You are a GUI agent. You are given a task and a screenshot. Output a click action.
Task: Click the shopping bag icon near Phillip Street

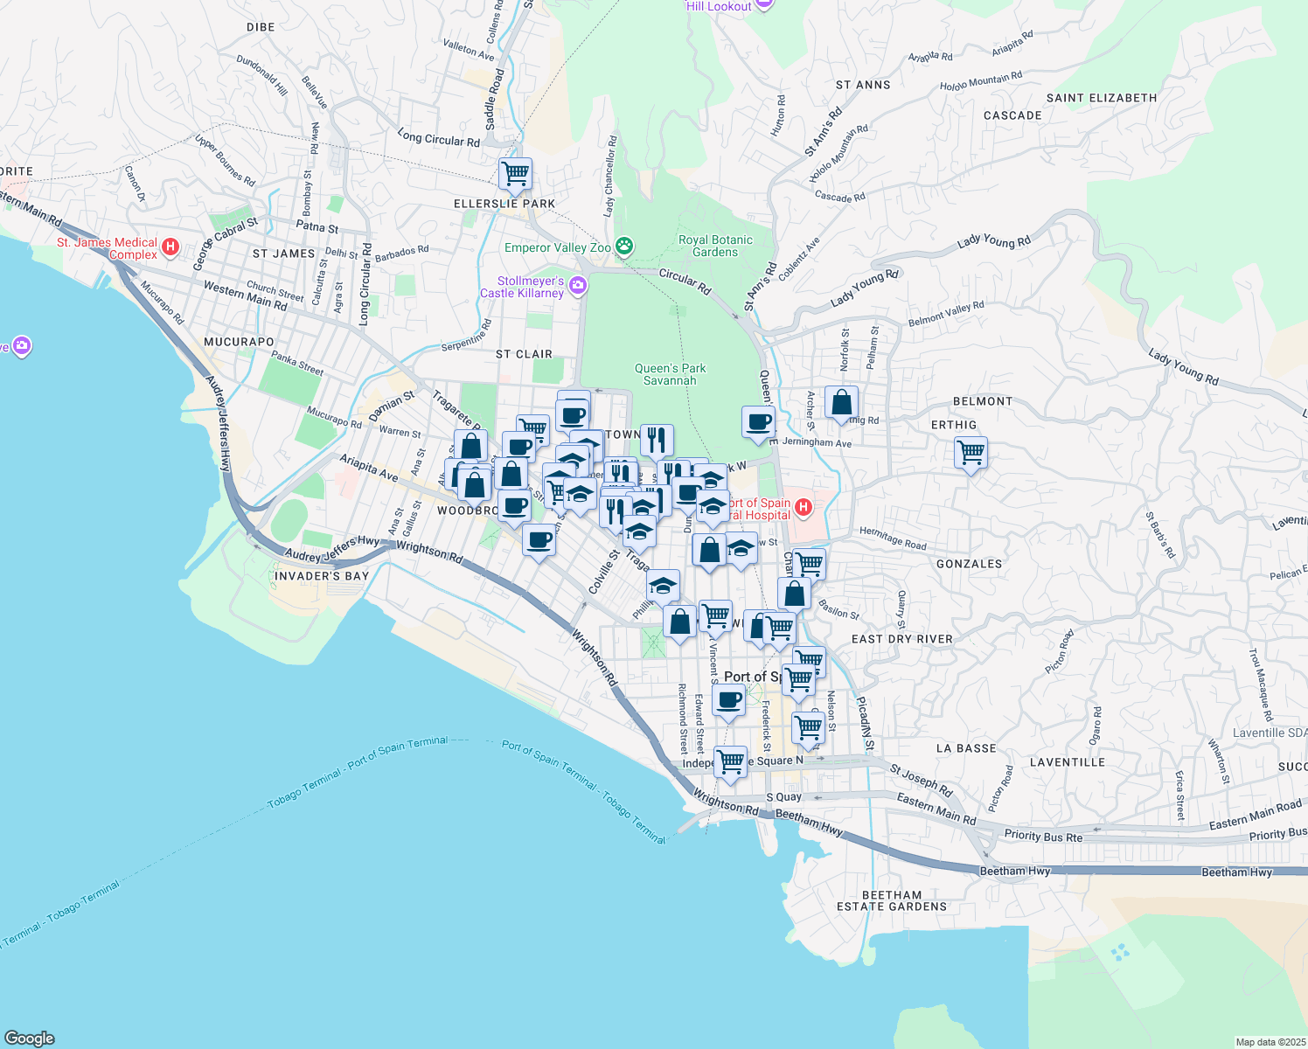[x=678, y=622]
